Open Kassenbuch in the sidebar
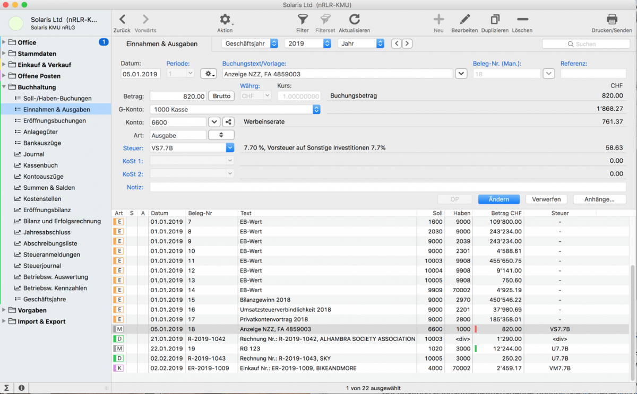Image resolution: width=637 pixels, height=394 pixels. pyautogui.click(x=40, y=165)
